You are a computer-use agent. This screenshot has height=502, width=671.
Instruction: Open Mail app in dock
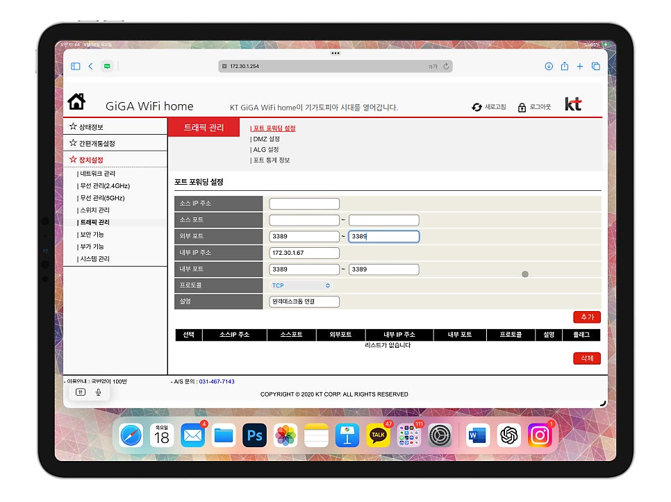click(192, 436)
